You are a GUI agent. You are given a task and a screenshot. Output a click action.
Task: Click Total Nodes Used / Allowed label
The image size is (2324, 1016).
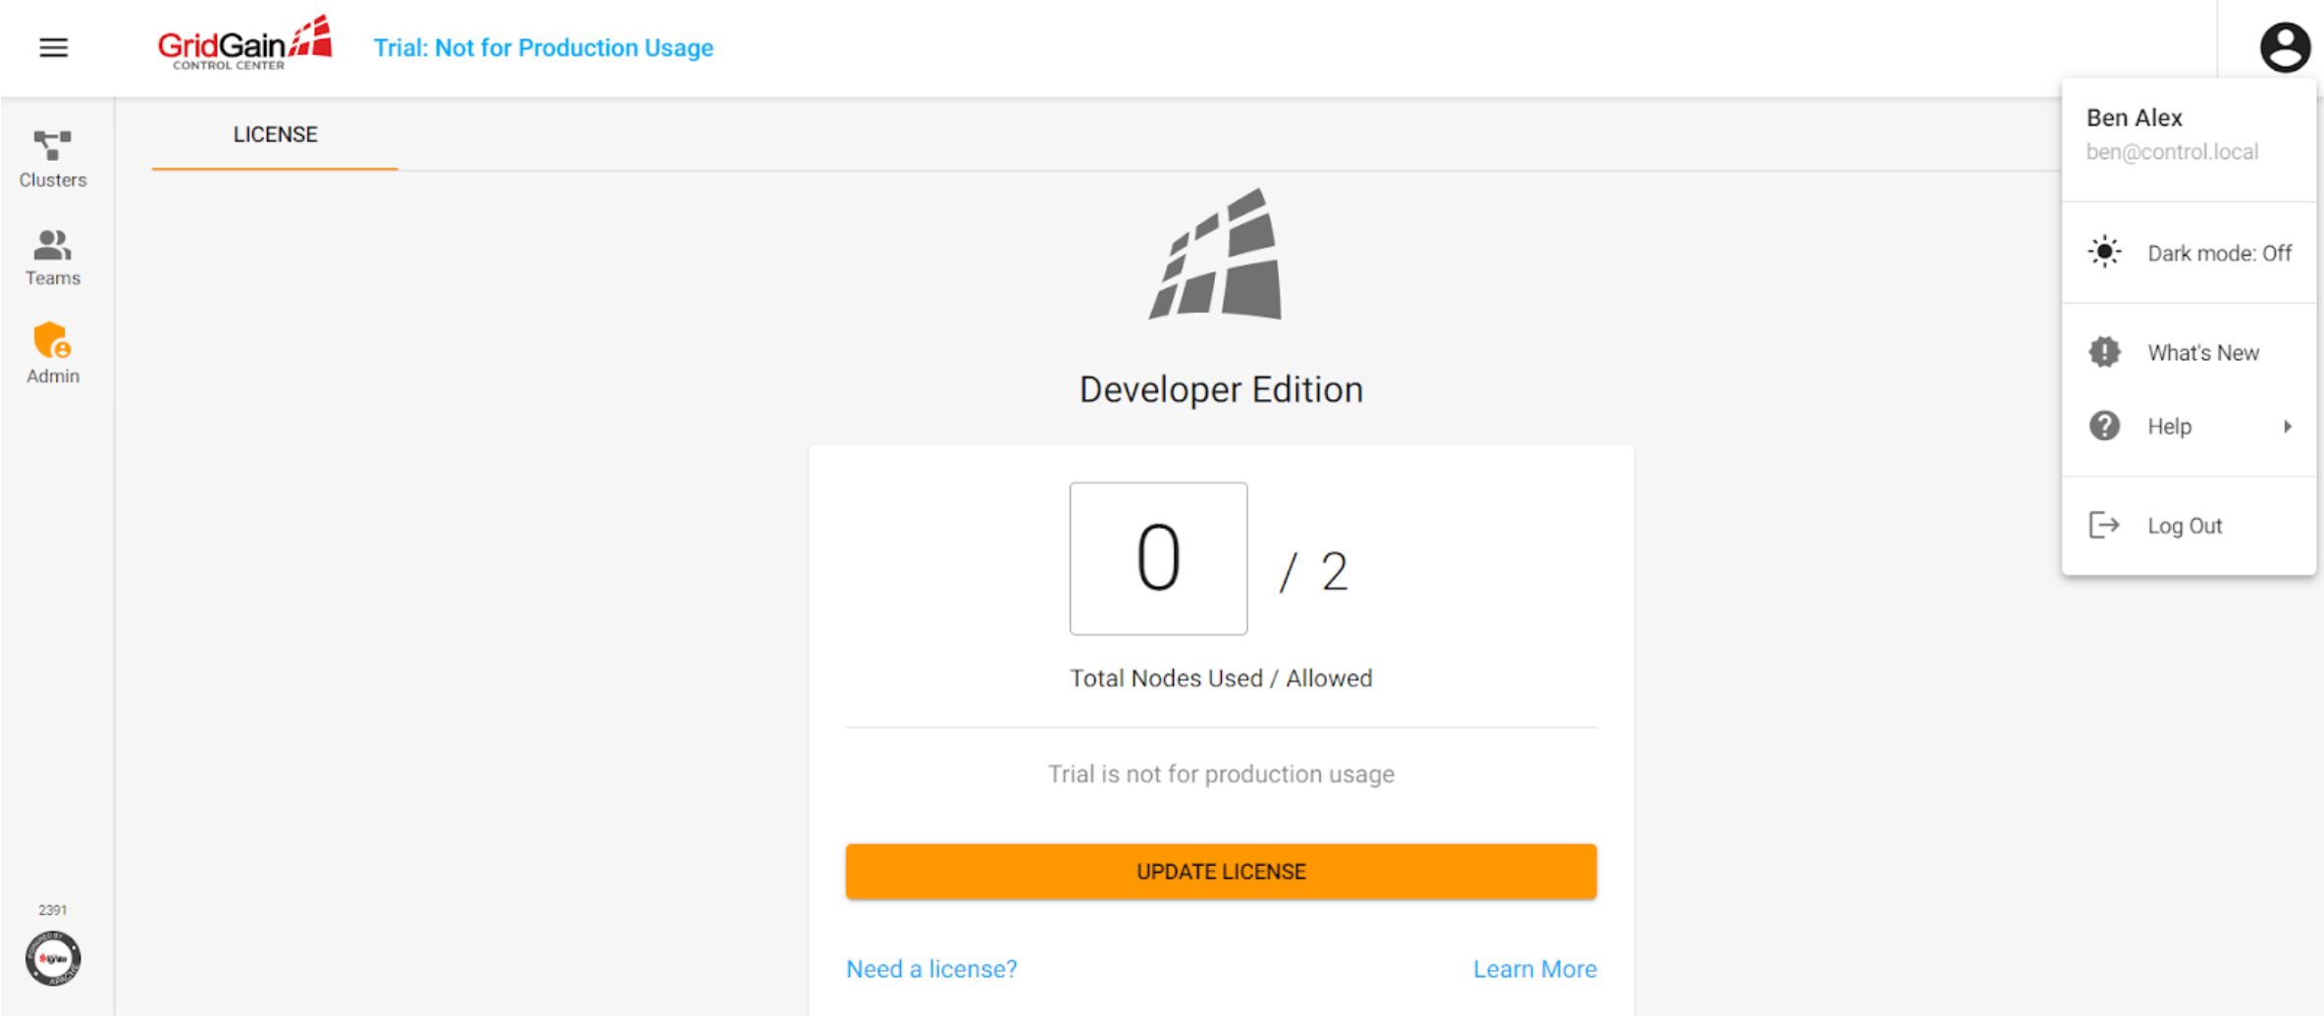pos(1221,679)
